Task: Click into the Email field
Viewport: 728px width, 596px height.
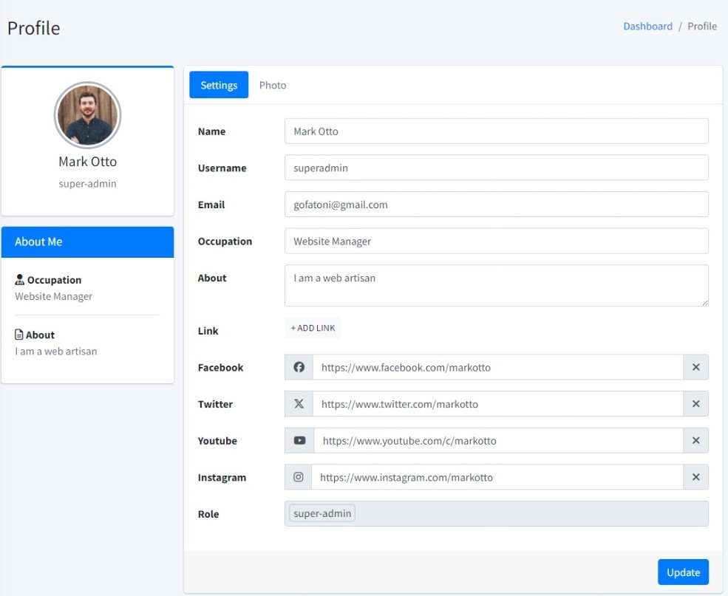Action: pyautogui.click(x=496, y=205)
